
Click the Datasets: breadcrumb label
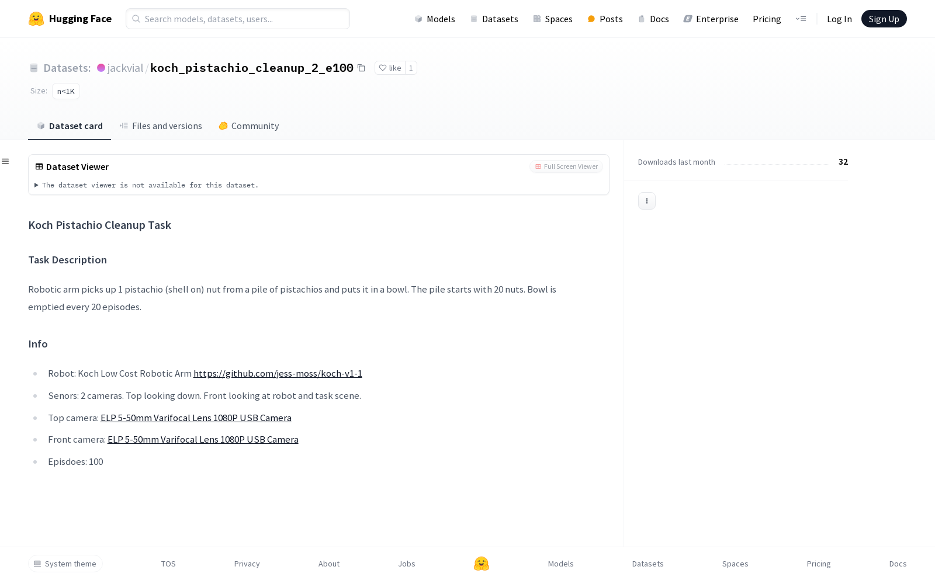[67, 68]
